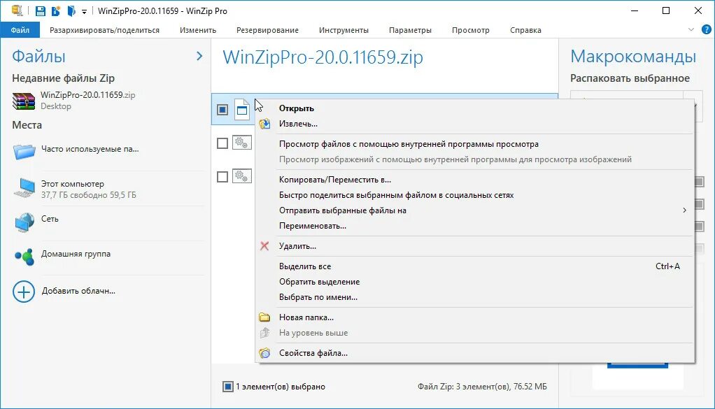The height and width of the screenshot is (409, 715).
Task: Switch to the Резервирование ribbon tab
Action: pos(268,30)
